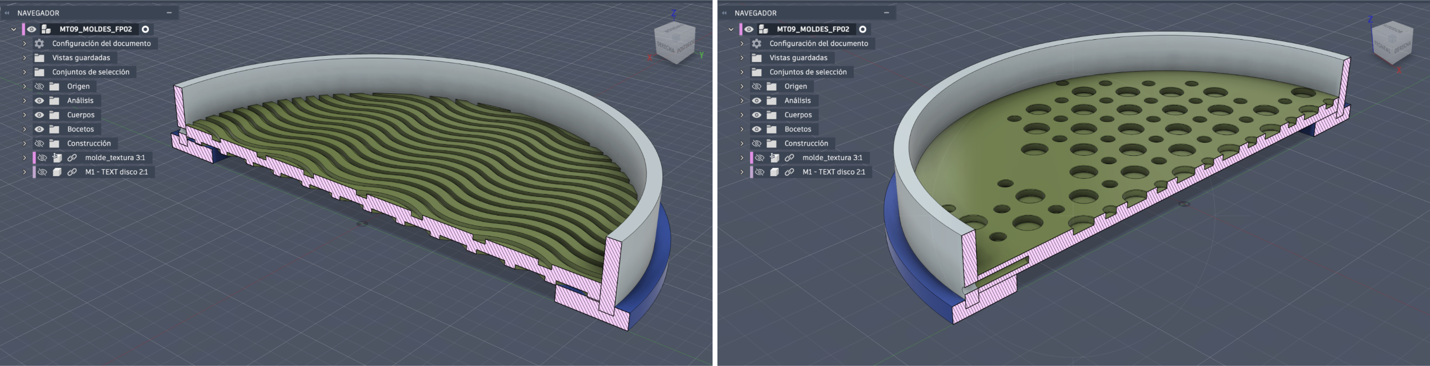Expand the Análisis folder in right navigator

pos(742,101)
